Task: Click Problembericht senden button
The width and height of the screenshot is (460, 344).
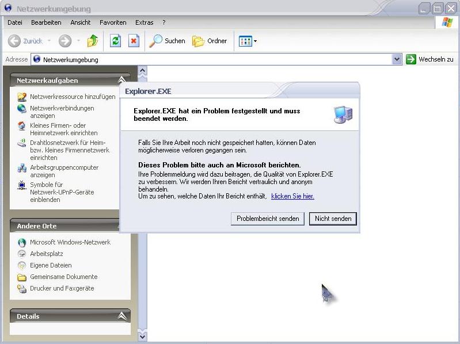Action: pyautogui.click(x=268, y=219)
